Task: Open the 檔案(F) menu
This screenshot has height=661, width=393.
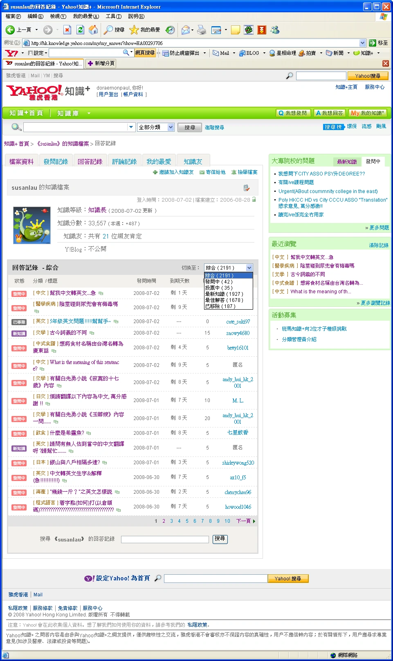Action: pos(13,16)
